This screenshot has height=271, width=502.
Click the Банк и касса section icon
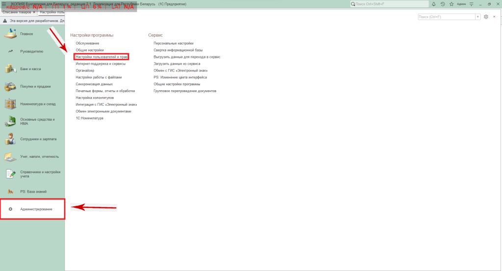point(10,69)
